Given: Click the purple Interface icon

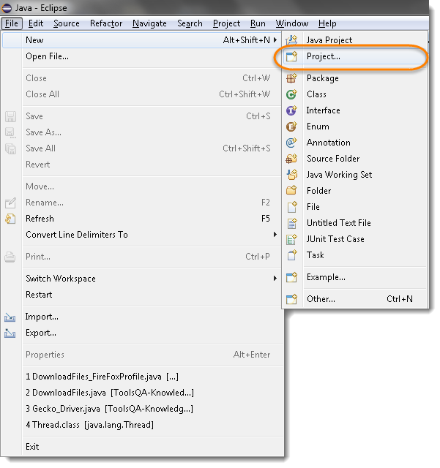Looking at the screenshot, I should 291,110.
